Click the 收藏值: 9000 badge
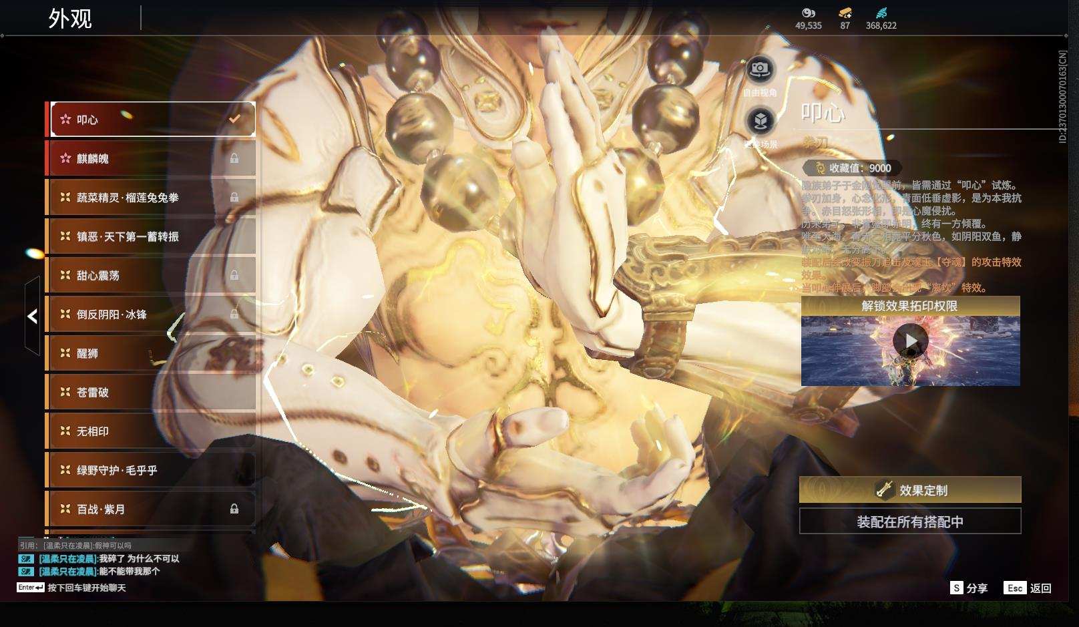 click(x=853, y=168)
